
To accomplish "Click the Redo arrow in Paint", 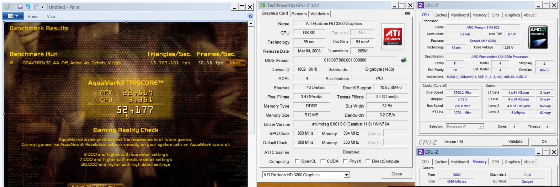I will 36,7.
